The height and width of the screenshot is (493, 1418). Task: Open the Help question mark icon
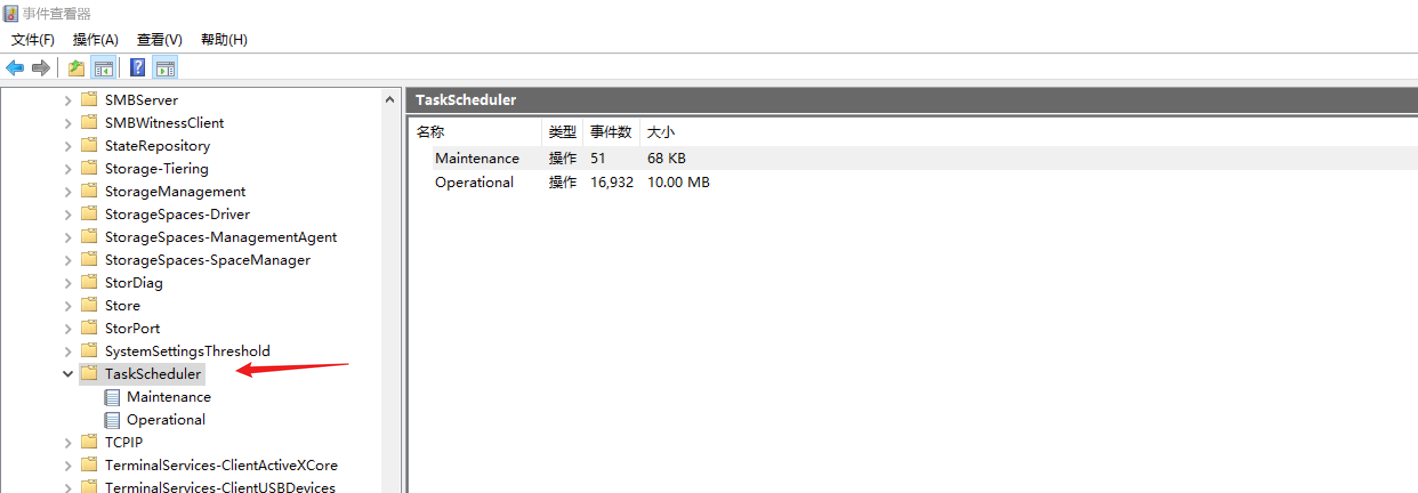(138, 68)
